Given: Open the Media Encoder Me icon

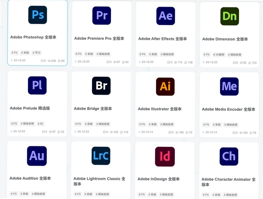Looking at the screenshot, I should (229, 86).
